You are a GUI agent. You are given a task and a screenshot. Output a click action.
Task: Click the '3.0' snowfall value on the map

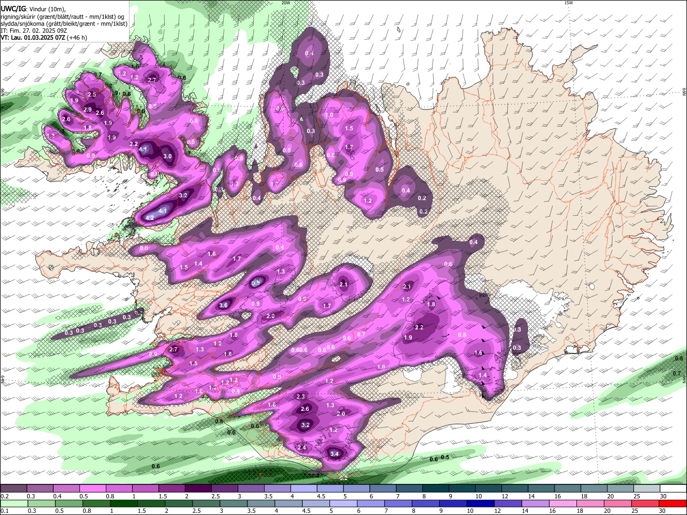click(167, 157)
